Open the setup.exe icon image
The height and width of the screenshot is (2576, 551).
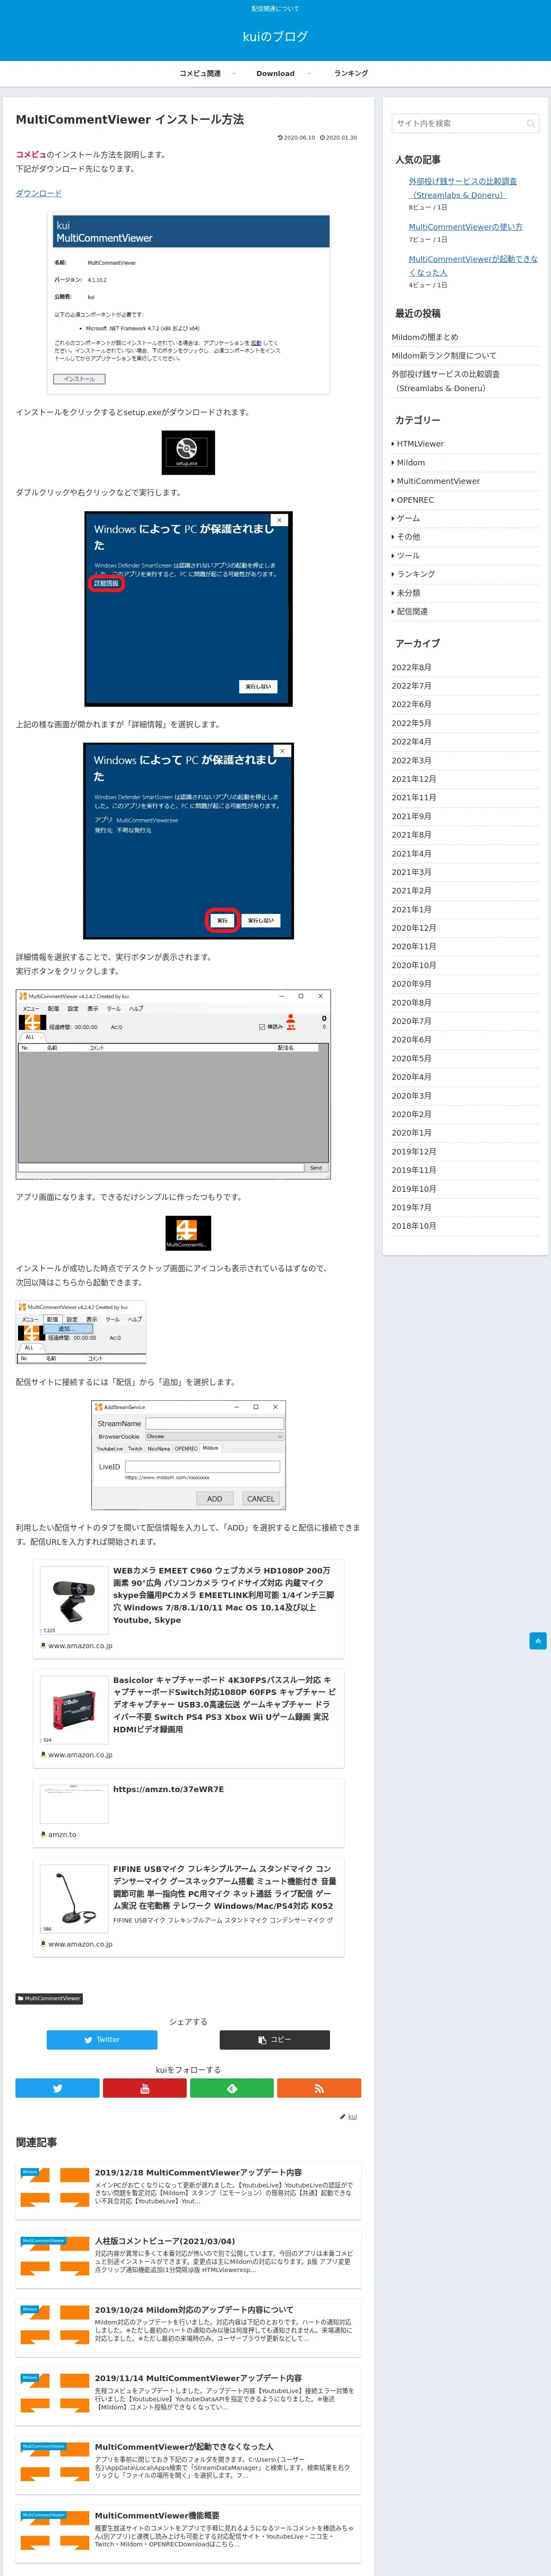click(188, 452)
